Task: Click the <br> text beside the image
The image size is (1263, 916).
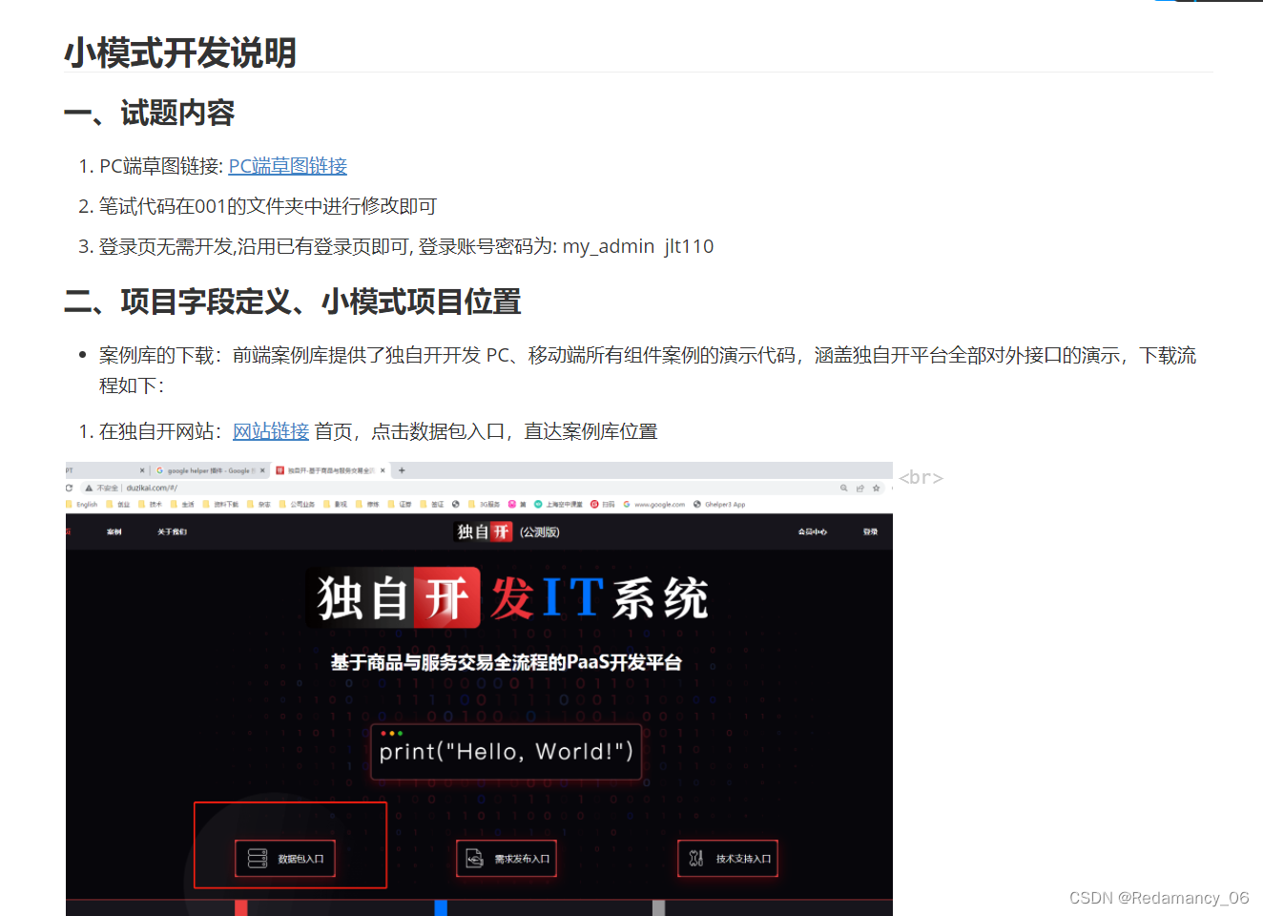Action: 921,477
